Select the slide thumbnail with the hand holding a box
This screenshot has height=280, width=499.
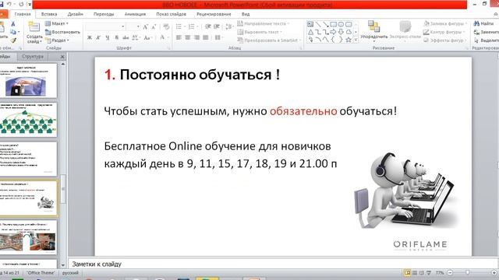[x=28, y=80]
